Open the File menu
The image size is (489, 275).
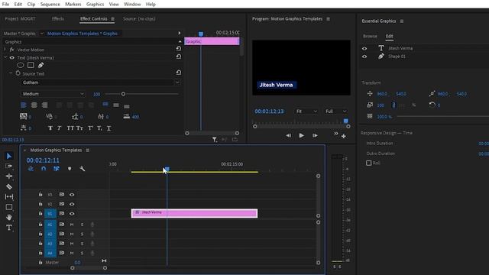tap(5, 5)
